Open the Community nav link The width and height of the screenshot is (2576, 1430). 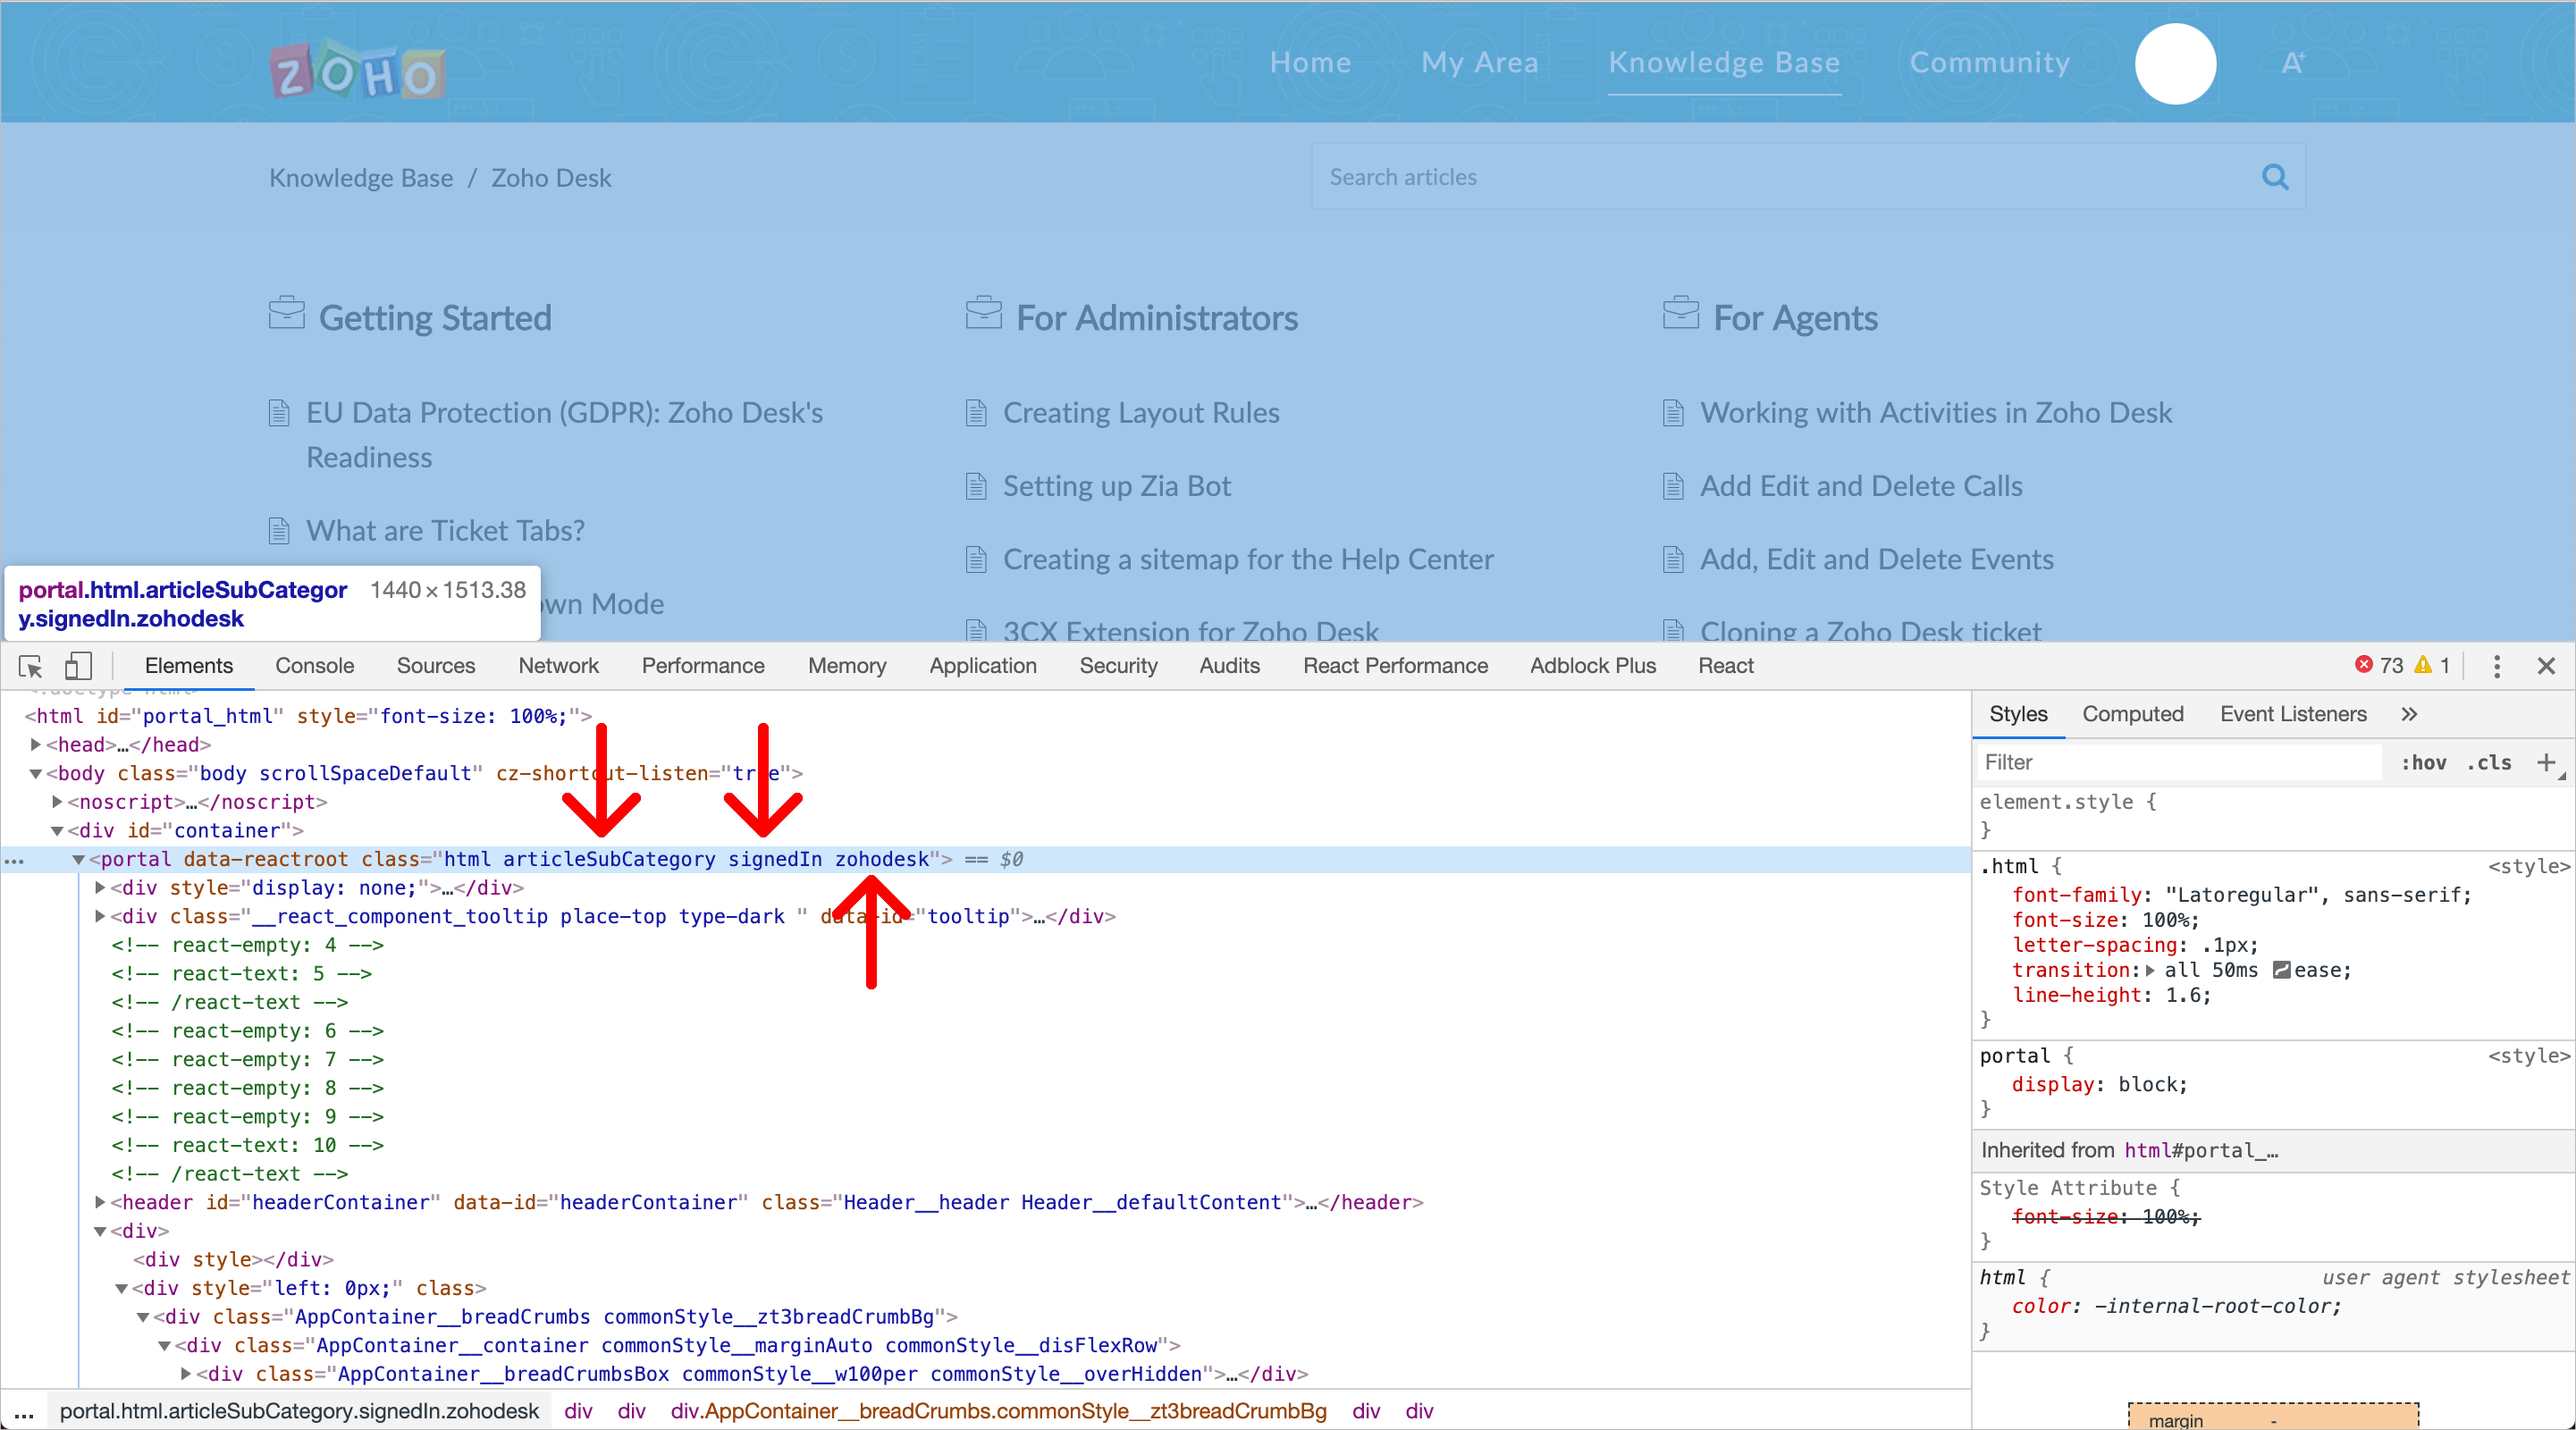[1989, 63]
